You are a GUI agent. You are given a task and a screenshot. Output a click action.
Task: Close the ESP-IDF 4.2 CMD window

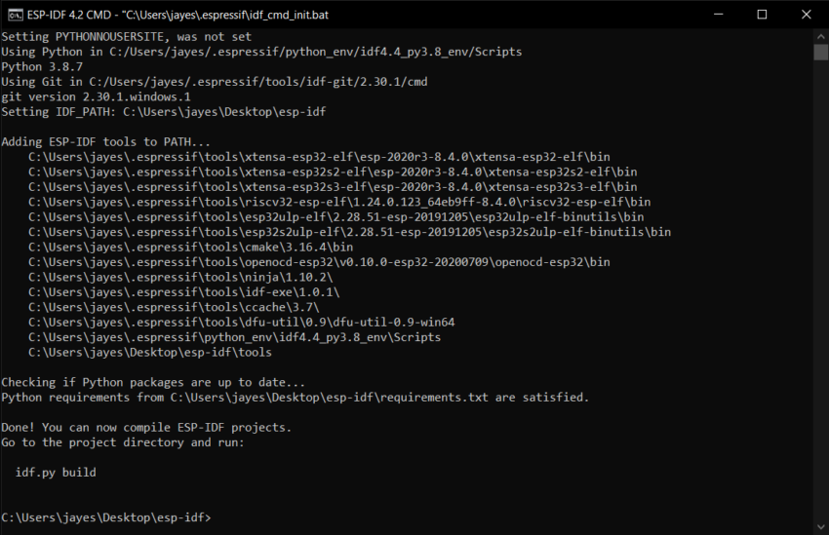point(806,15)
